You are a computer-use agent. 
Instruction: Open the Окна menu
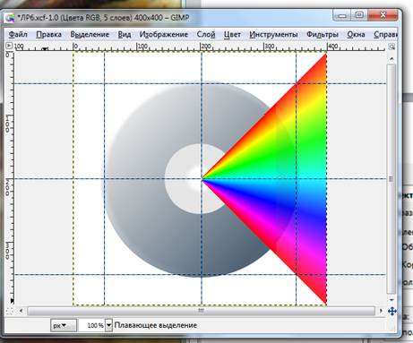pos(356,34)
